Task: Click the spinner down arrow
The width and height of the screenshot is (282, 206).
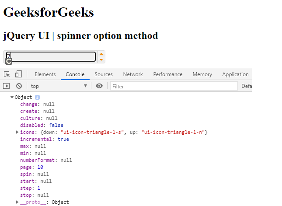Action: click(101, 60)
